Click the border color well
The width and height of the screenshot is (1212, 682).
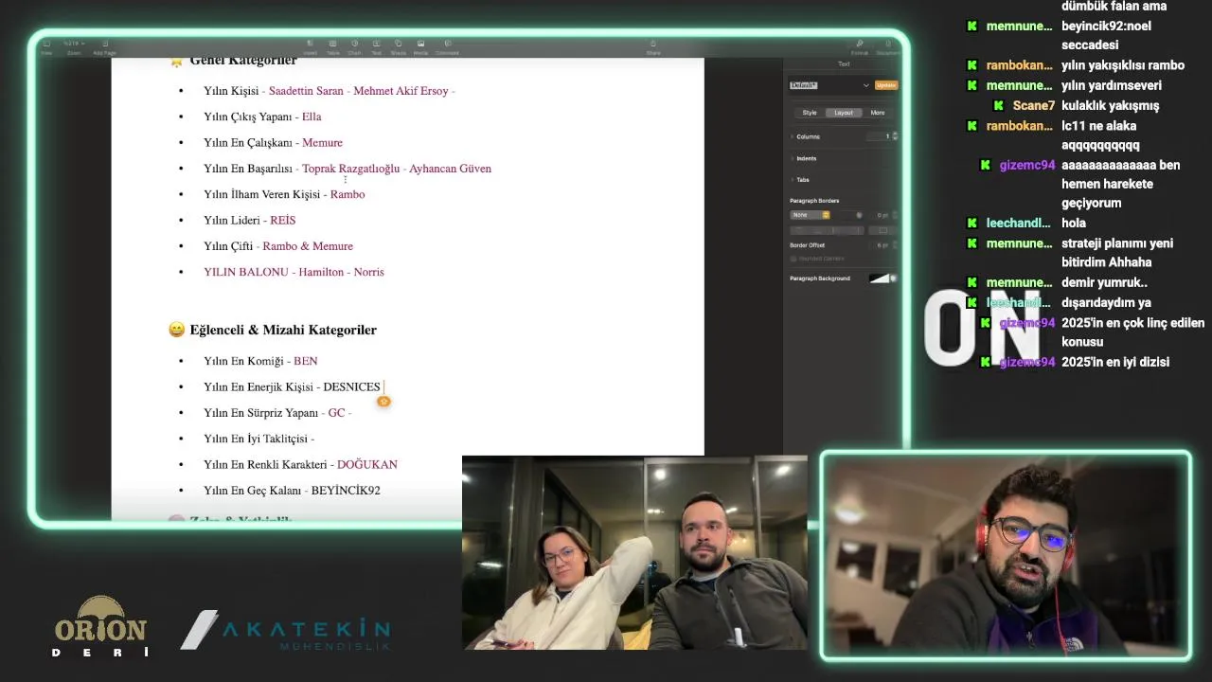pos(860,215)
